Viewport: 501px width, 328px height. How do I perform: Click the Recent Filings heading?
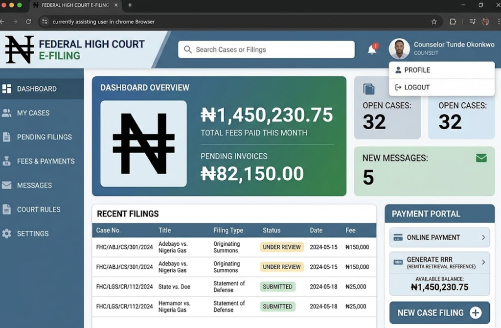coord(128,214)
